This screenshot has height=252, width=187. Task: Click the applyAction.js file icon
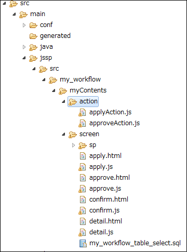pos(82,113)
